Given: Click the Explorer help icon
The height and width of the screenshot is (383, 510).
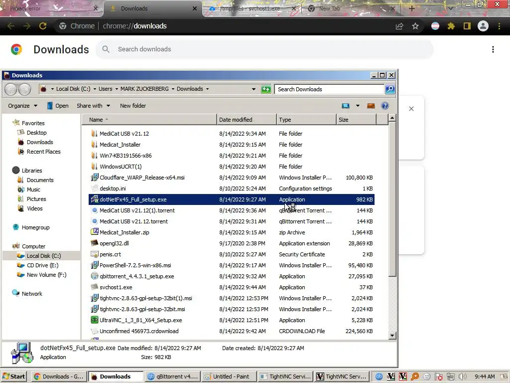Looking at the screenshot, I should pos(385,106).
